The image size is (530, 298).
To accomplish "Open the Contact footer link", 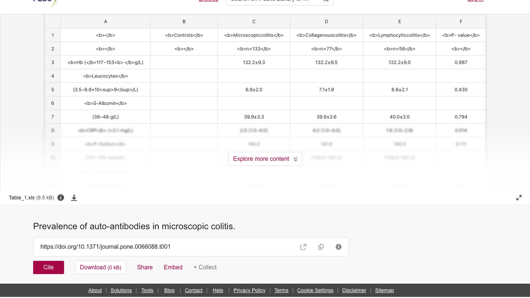I will (x=194, y=291).
